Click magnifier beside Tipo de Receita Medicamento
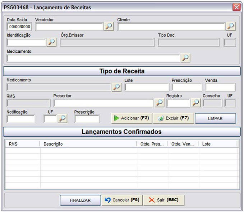 click(x=116, y=87)
